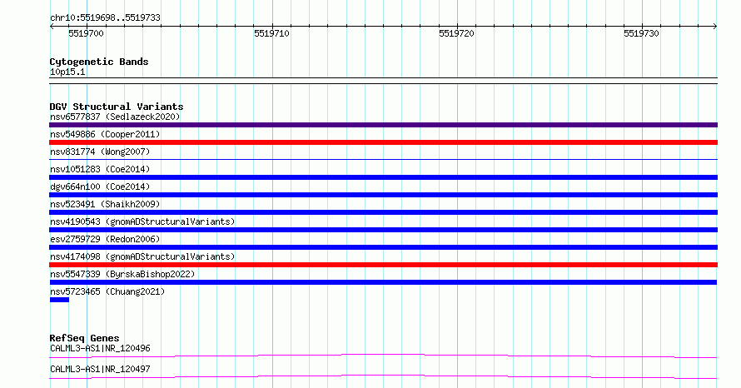Image resolution: width=741 pixels, height=388 pixels.
Task: Click the CALML3-AS1|NR_120497 gene label
Action: pos(100,369)
